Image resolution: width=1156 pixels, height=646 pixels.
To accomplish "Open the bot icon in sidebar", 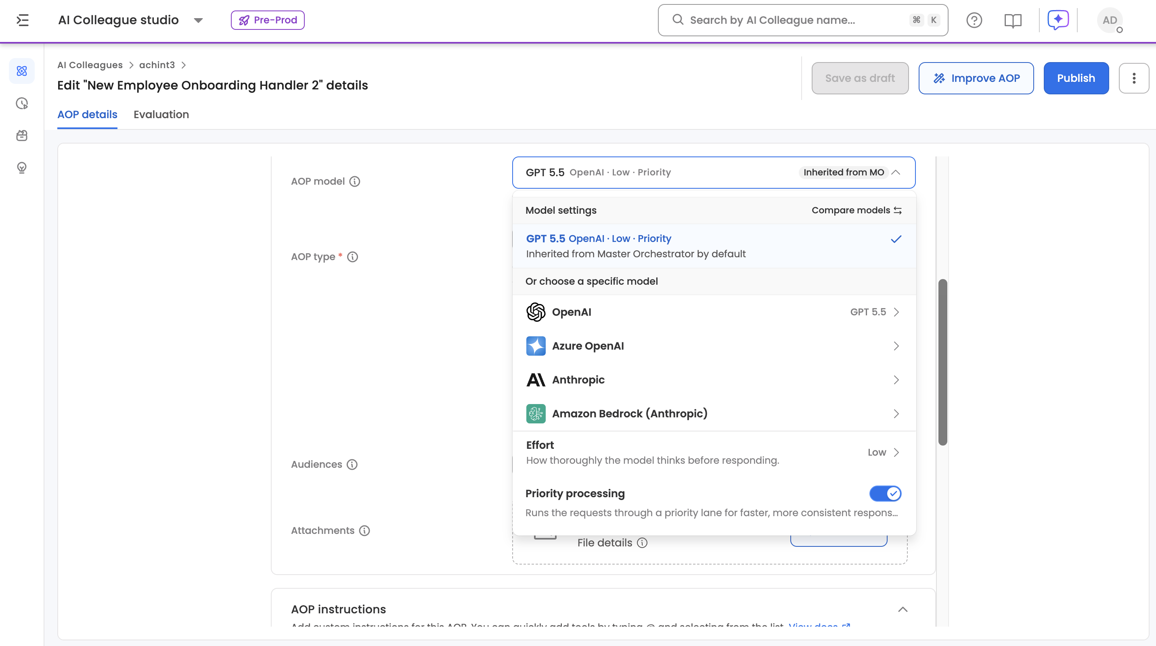I will point(21,135).
